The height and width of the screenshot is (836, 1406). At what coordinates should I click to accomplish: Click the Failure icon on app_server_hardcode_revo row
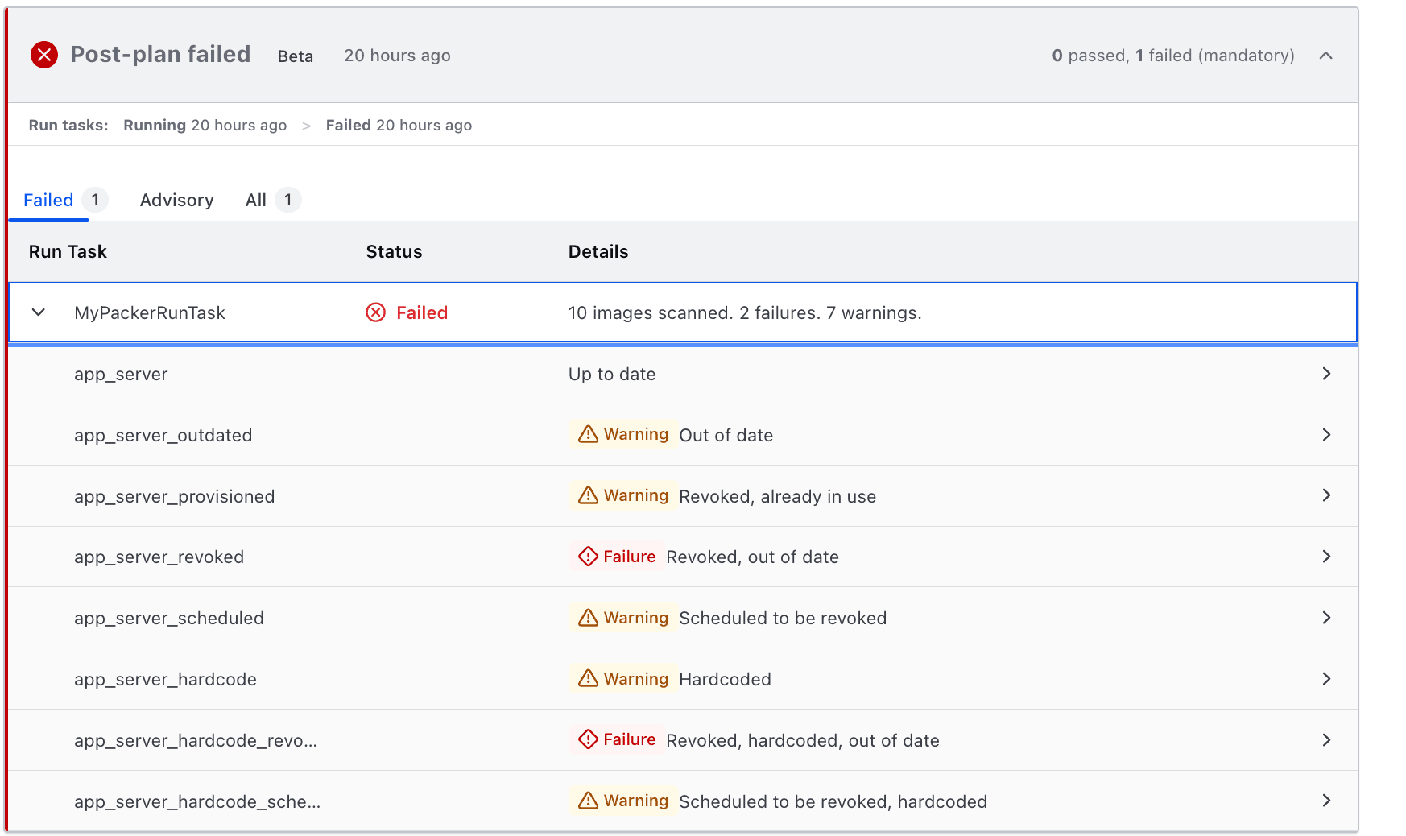pyautogui.click(x=589, y=739)
